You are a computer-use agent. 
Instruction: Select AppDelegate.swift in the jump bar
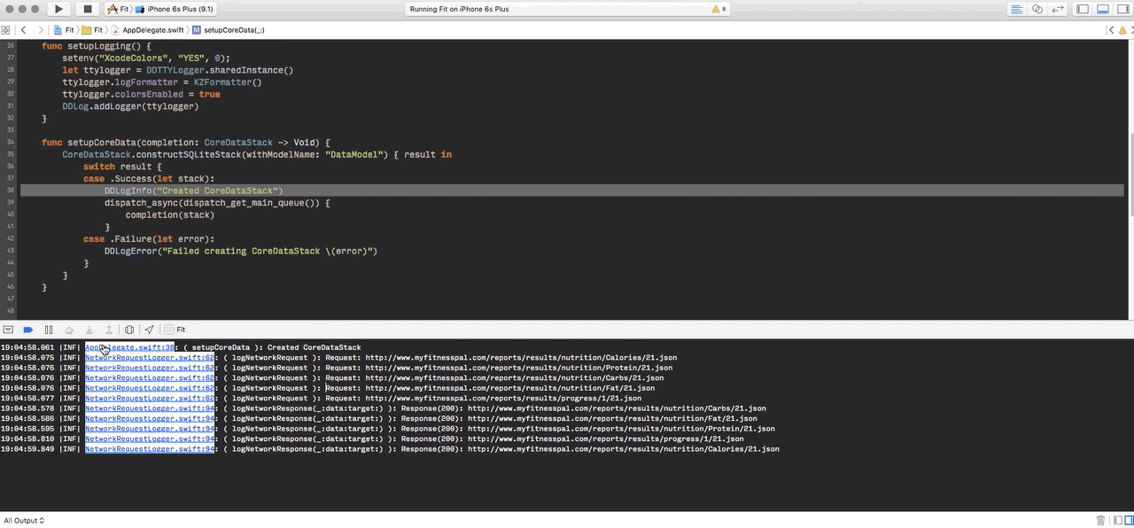coord(152,30)
